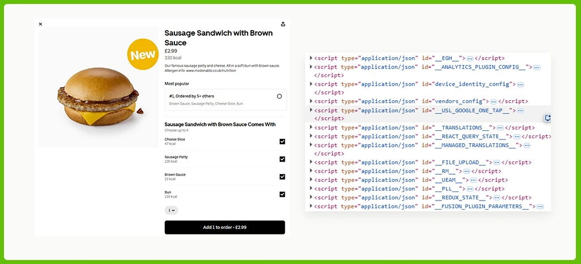Uncheck the Sausage Patty checkbox
The width and height of the screenshot is (581, 264).
click(282, 159)
